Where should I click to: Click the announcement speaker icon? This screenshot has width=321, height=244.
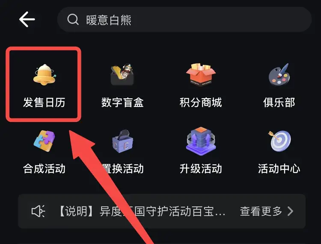point(38,211)
